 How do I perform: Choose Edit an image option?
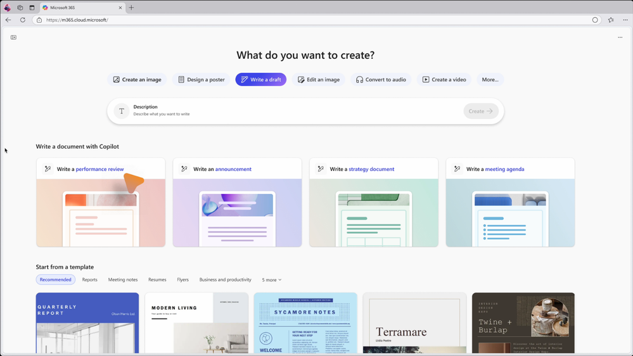pyautogui.click(x=319, y=80)
